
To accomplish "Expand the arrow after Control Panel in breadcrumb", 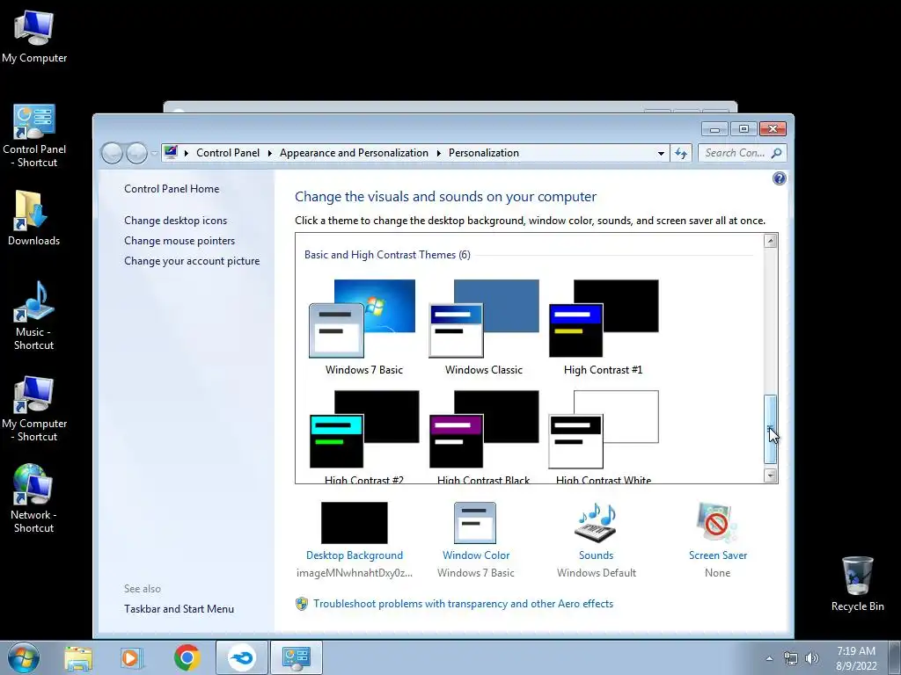I will (269, 153).
